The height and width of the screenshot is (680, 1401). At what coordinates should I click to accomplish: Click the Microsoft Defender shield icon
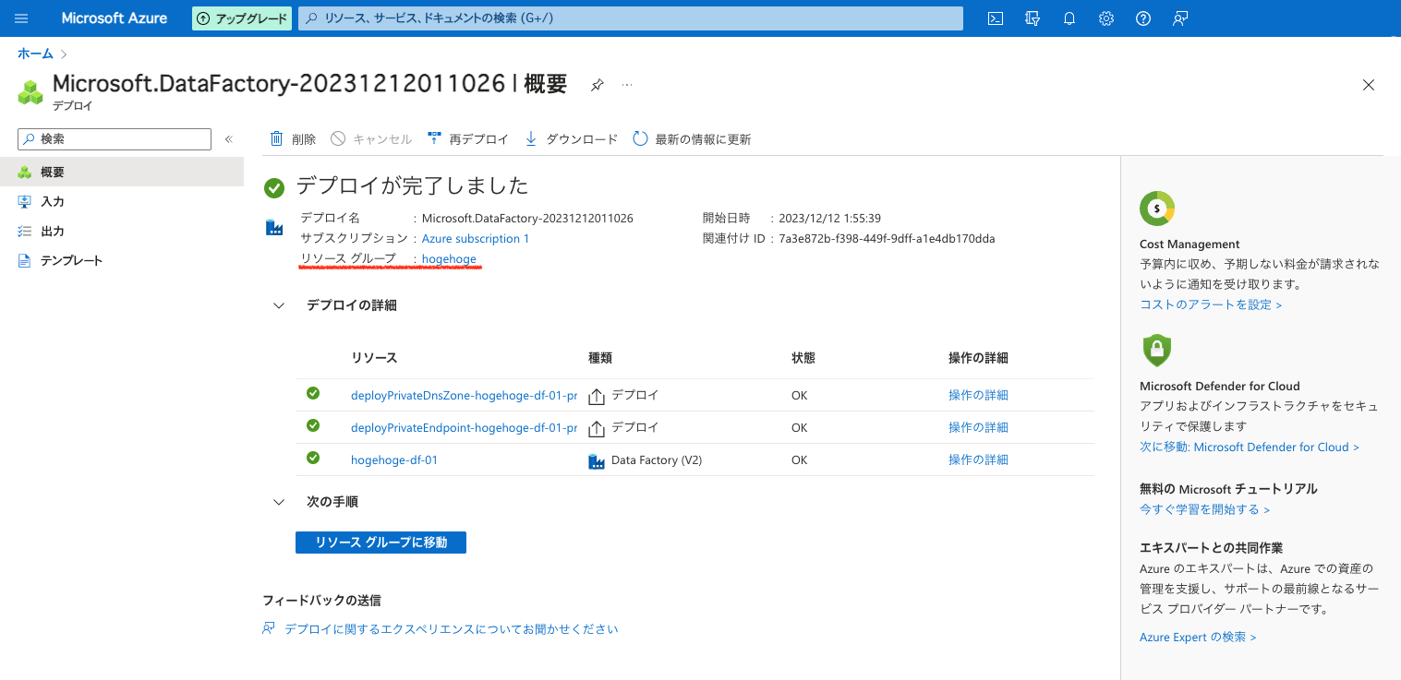coord(1156,351)
